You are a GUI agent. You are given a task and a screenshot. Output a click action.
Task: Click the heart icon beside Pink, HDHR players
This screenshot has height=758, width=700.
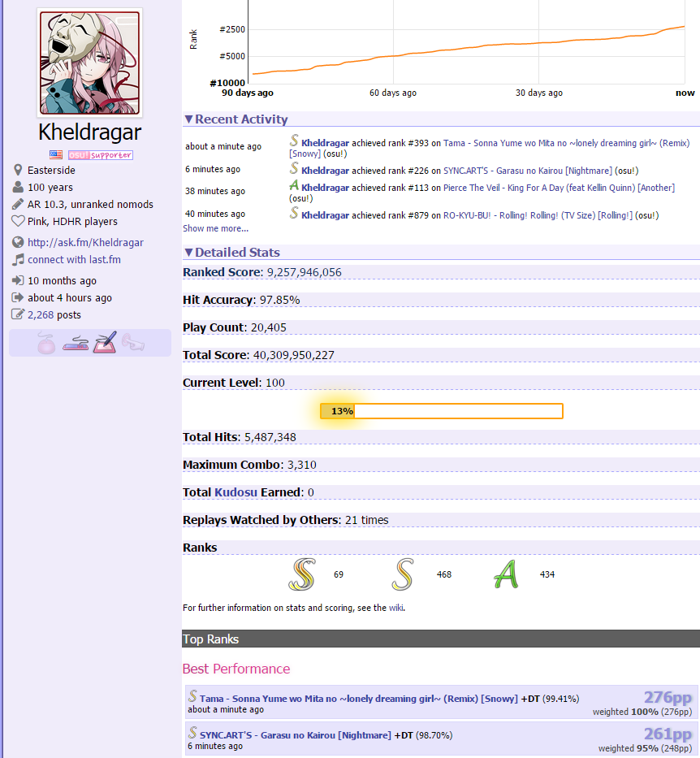18,222
